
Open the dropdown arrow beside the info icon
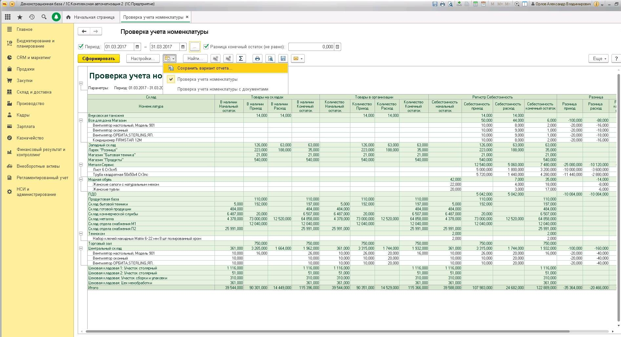click(x=602, y=4)
